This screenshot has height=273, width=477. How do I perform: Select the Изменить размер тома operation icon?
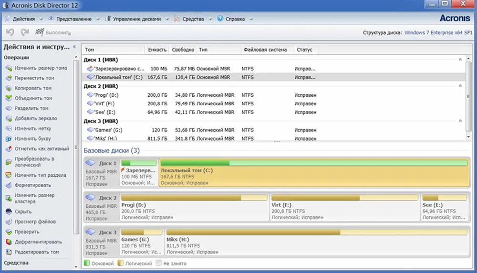(9, 68)
